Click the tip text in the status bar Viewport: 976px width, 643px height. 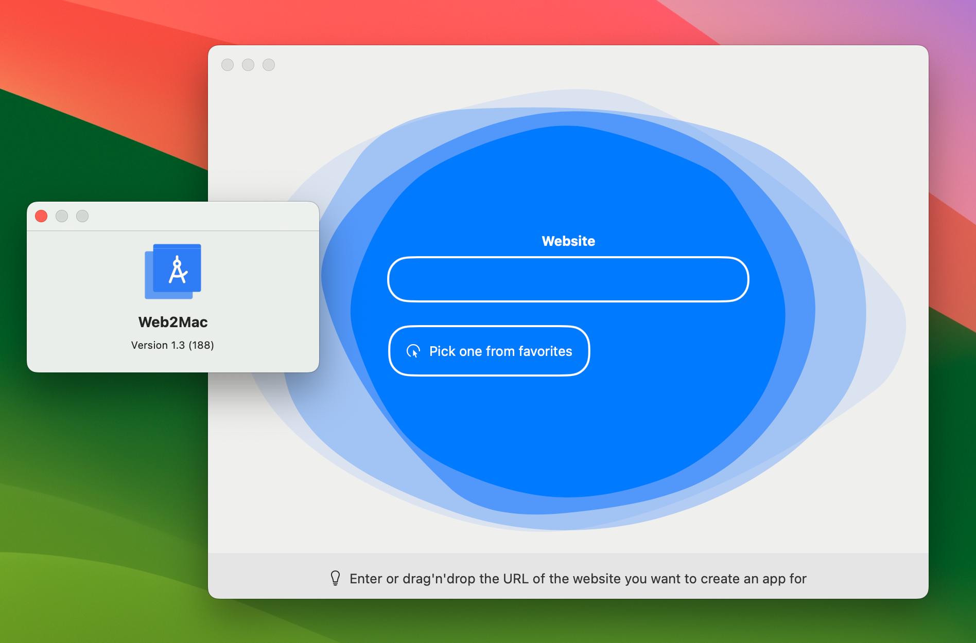(x=578, y=578)
